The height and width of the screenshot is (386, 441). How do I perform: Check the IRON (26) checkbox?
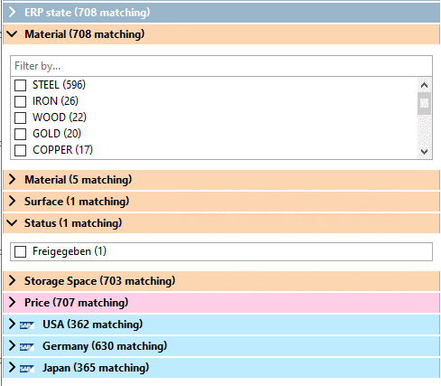(20, 101)
